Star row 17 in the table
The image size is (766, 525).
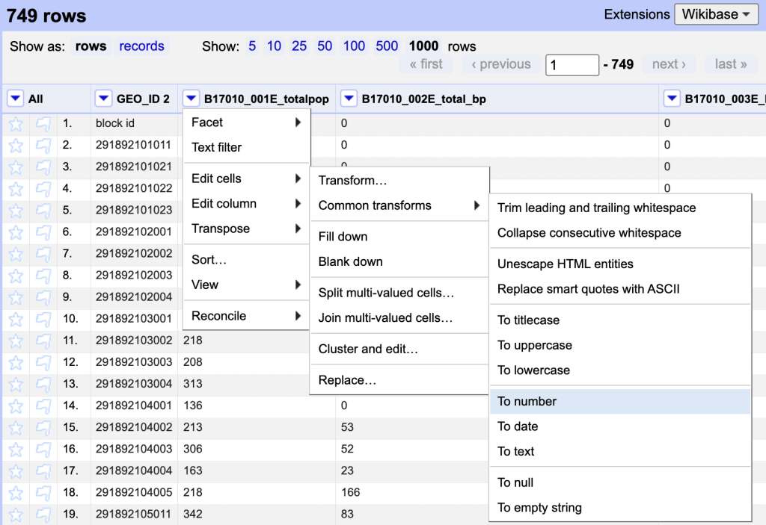click(16, 470)
